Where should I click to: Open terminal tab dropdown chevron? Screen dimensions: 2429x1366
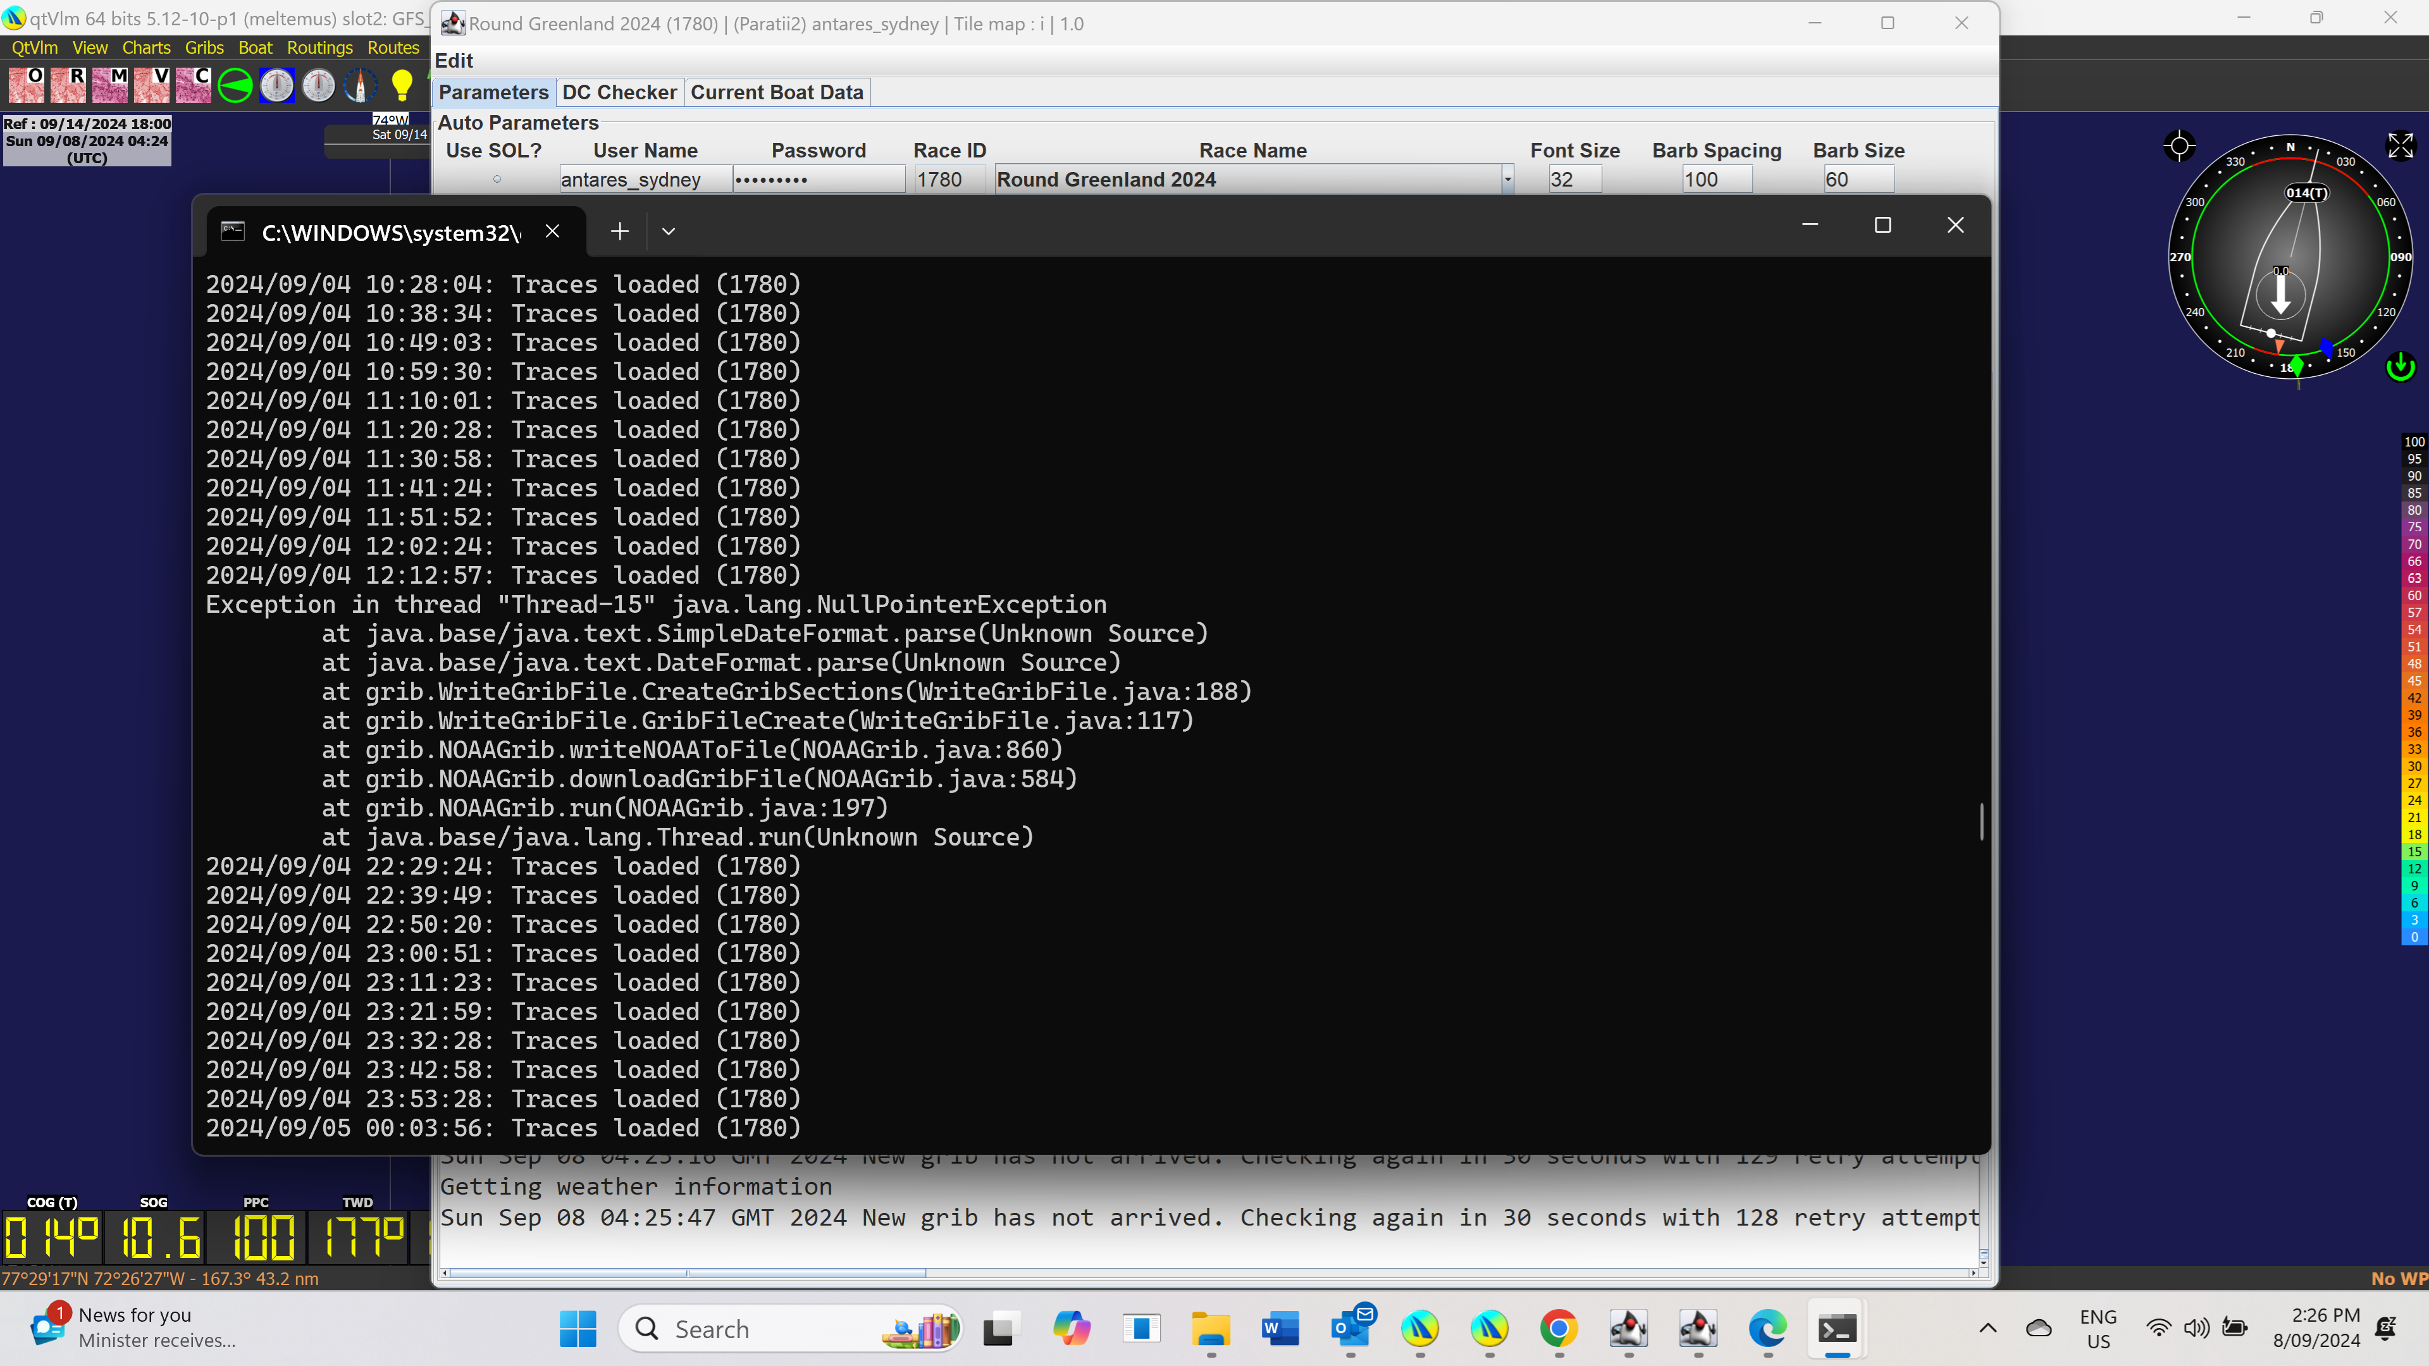click(669, 232)
